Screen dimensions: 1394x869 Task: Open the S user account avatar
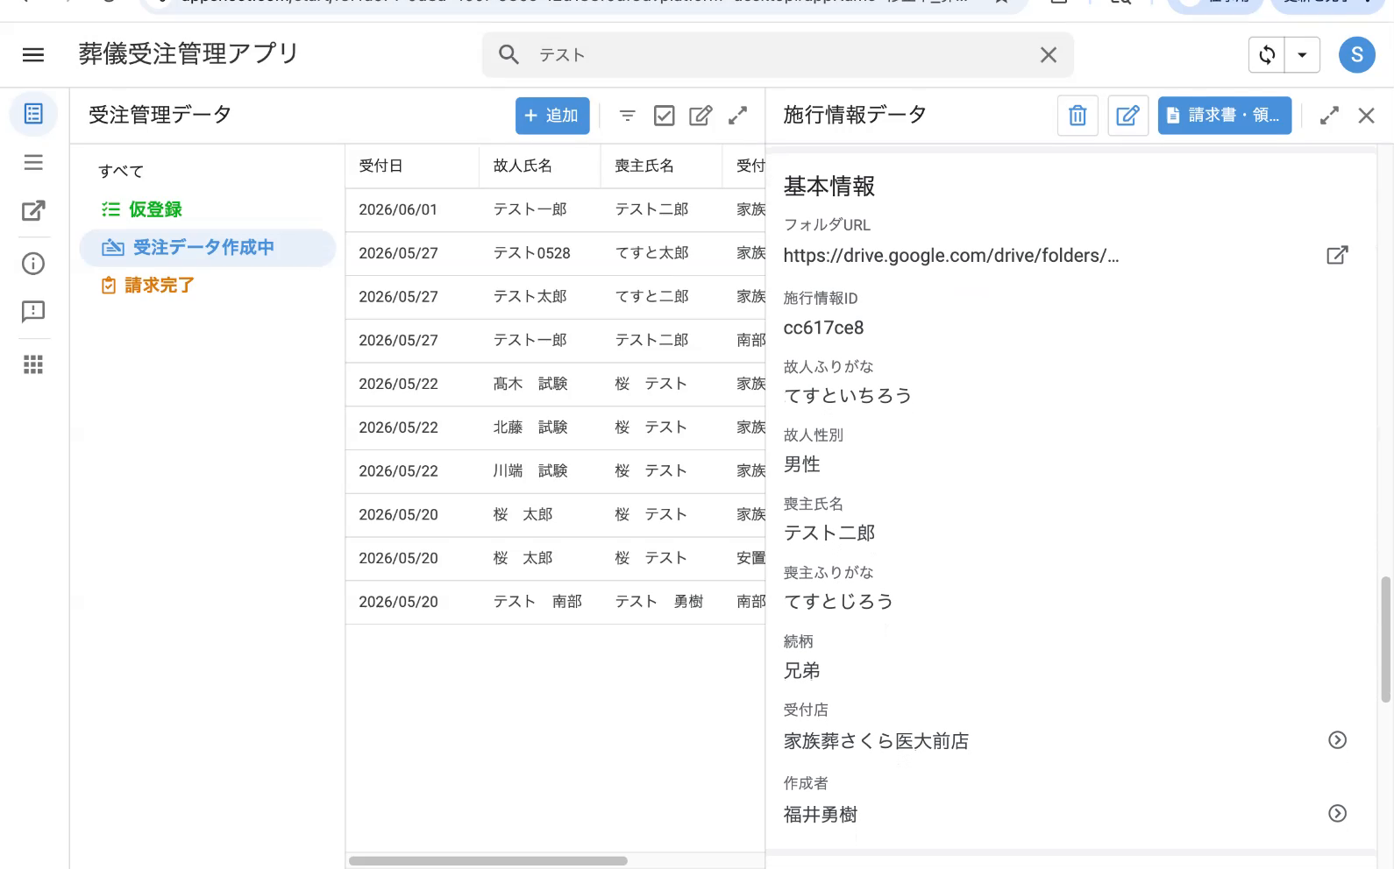tap(1356, 55)
